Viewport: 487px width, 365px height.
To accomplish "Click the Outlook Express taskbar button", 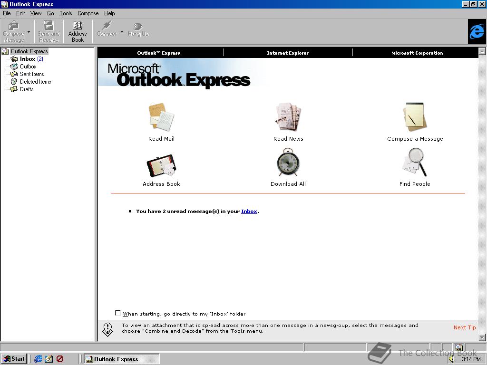I will [122, 359].
